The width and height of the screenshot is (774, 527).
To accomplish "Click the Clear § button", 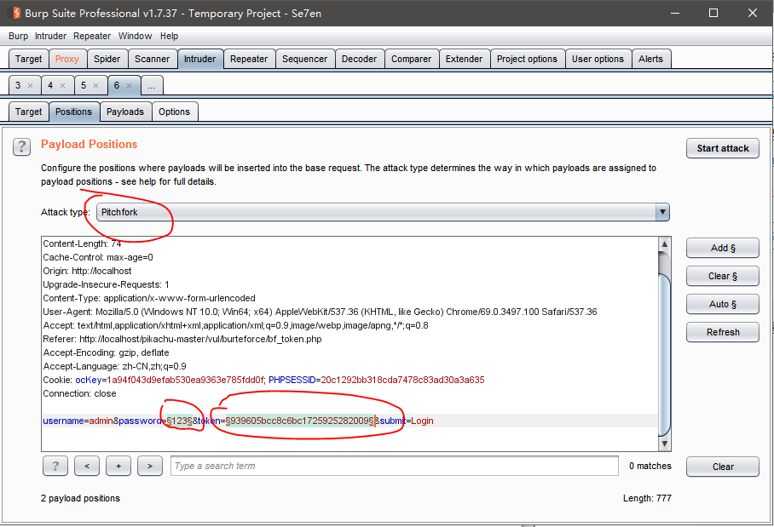I will [x=723, y=276].
